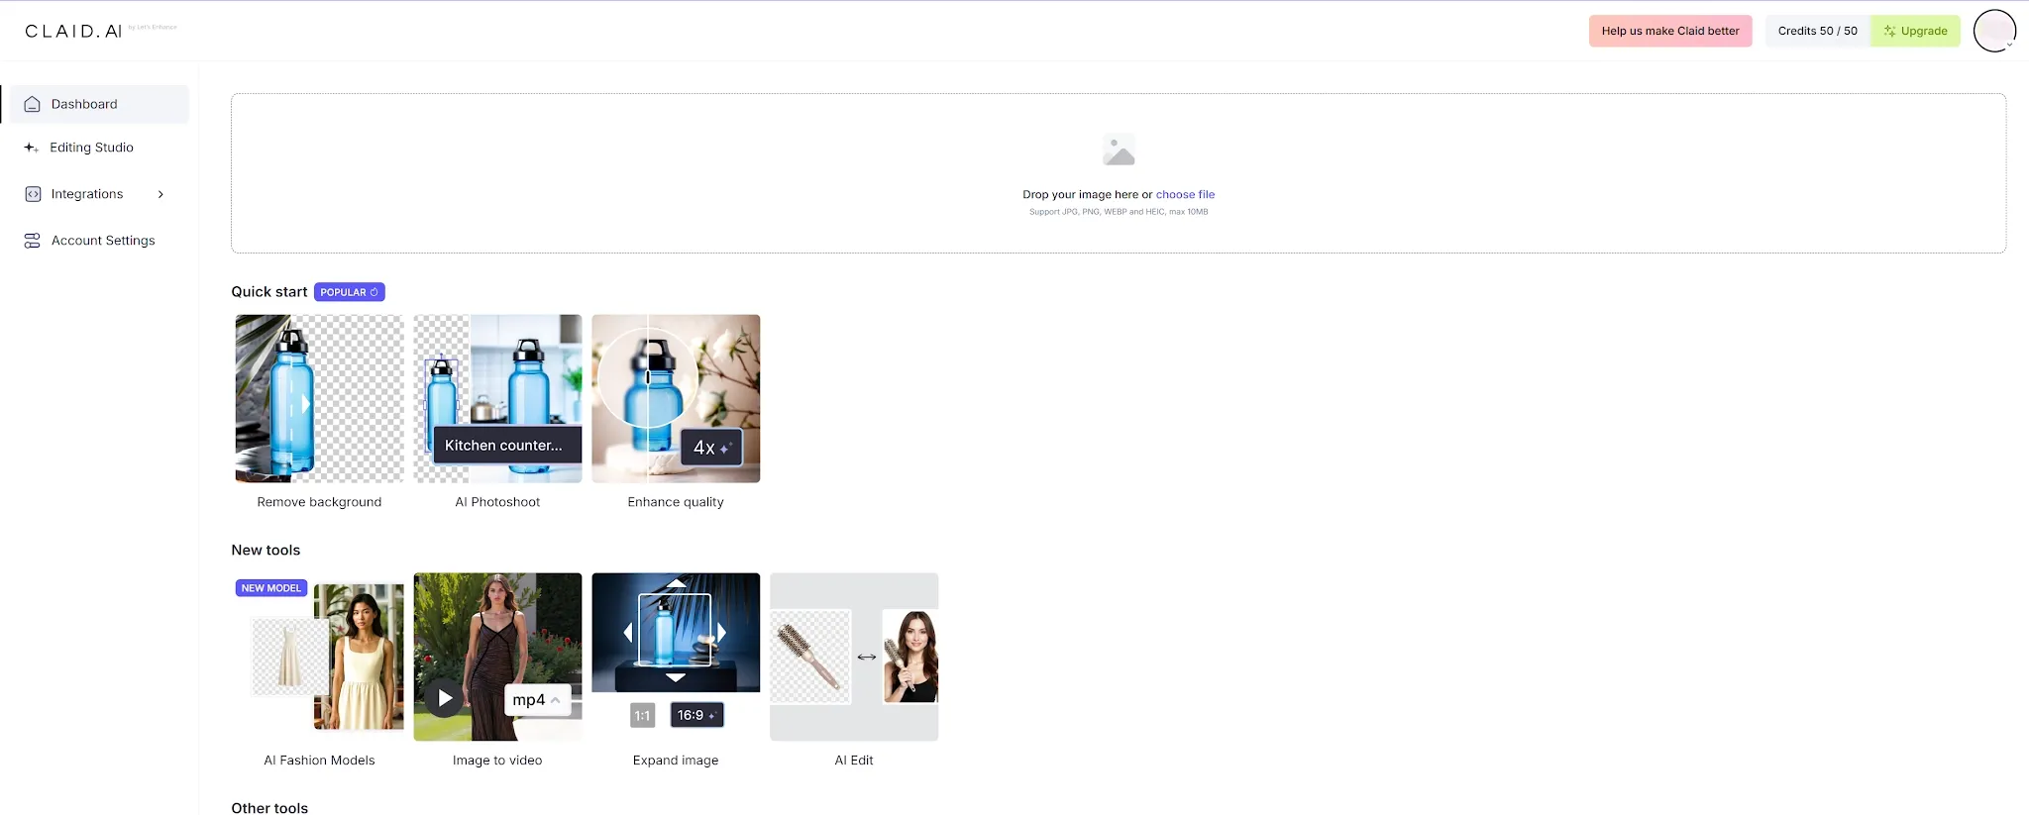Click the Expand image label

tap(676, 761)
